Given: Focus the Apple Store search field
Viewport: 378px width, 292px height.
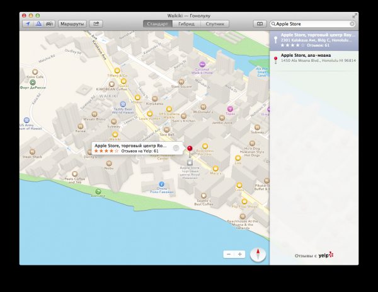Looking at the screenshot, I should [x=312, y=24].
